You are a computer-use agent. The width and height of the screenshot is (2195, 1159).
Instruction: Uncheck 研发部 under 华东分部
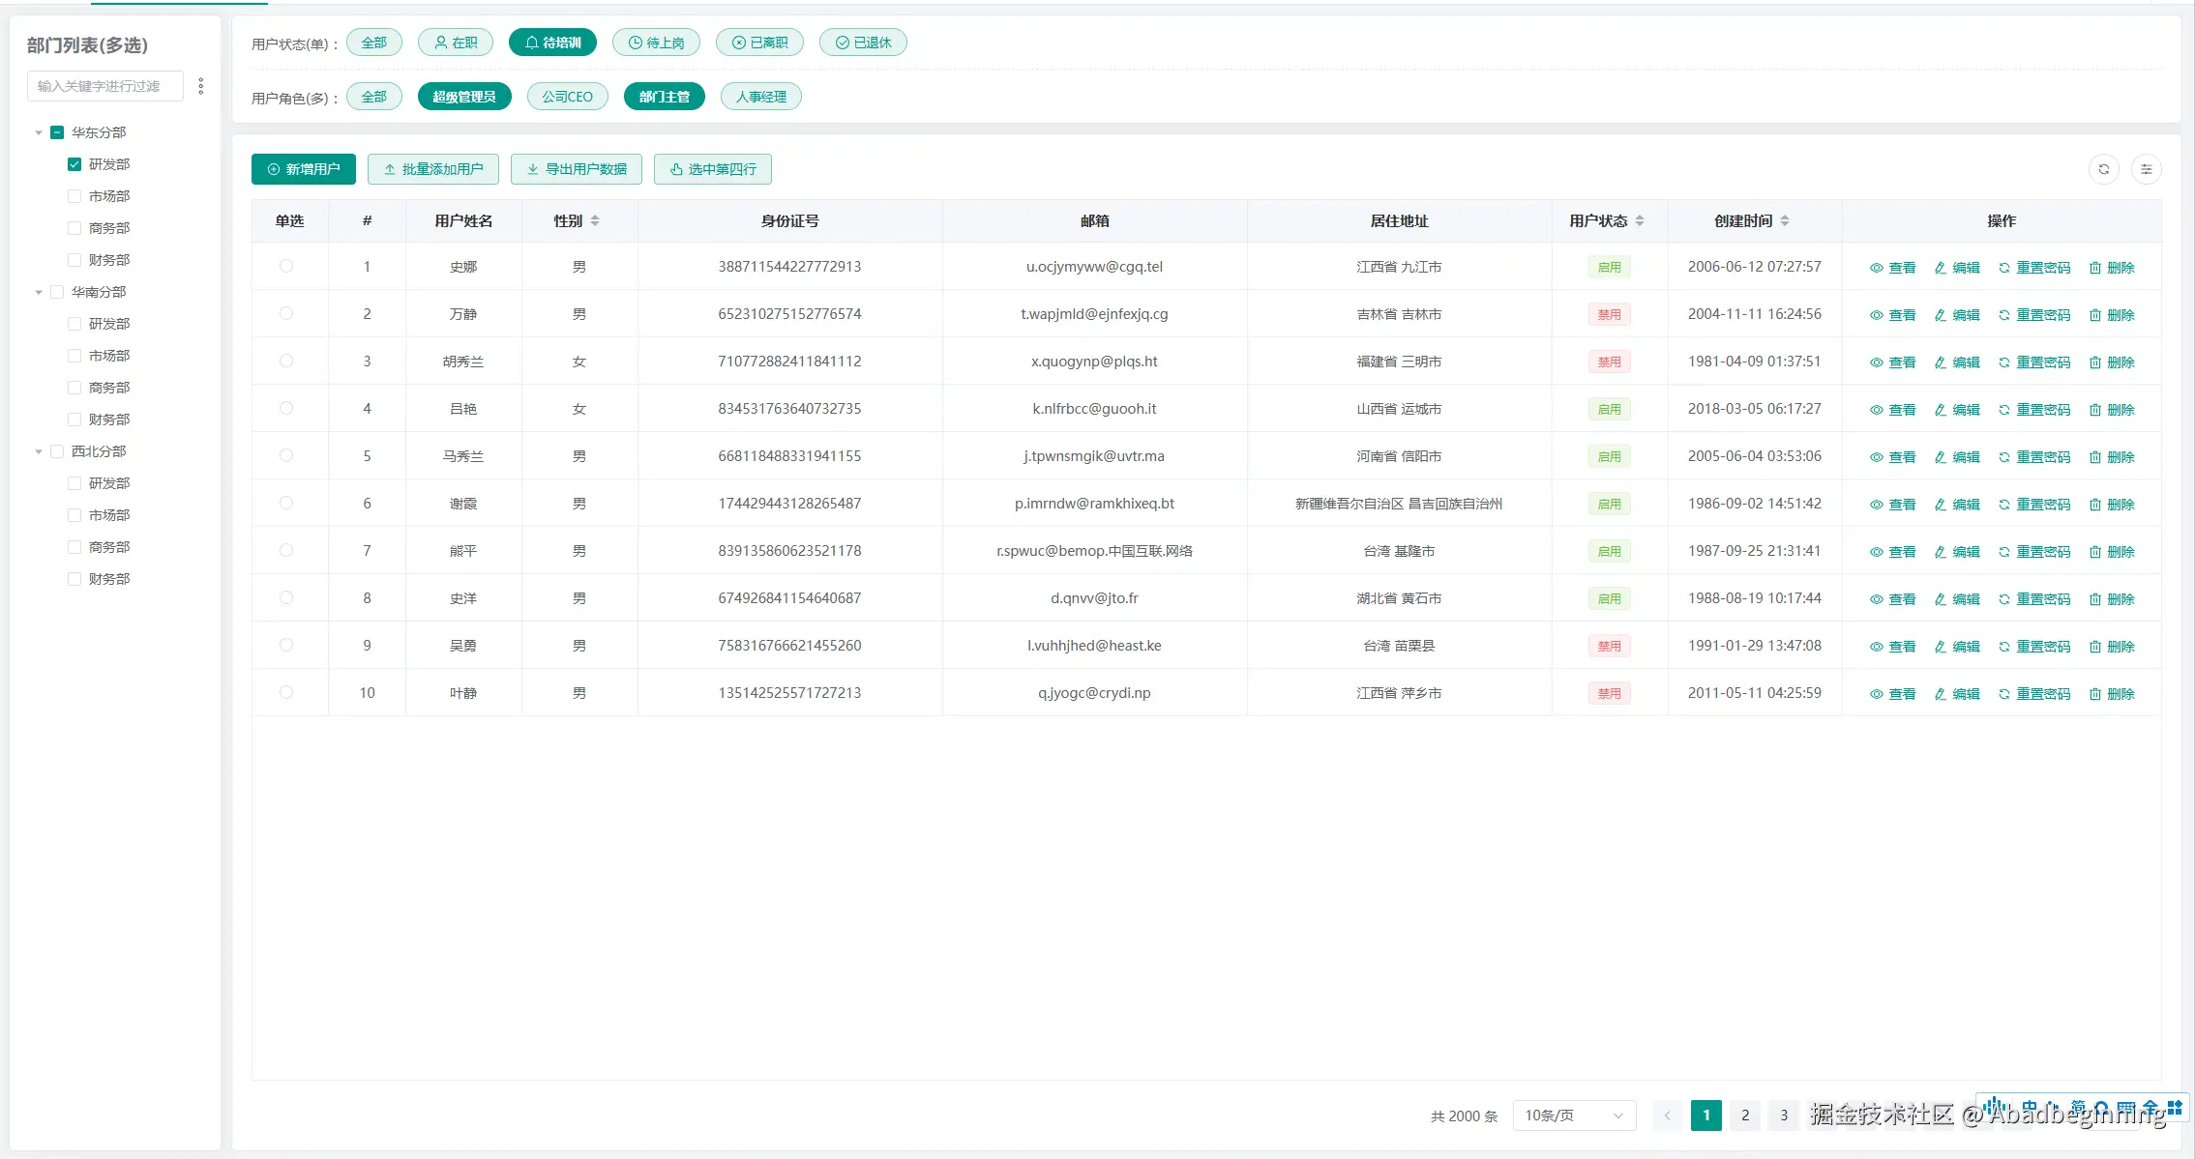click(74, 164)
